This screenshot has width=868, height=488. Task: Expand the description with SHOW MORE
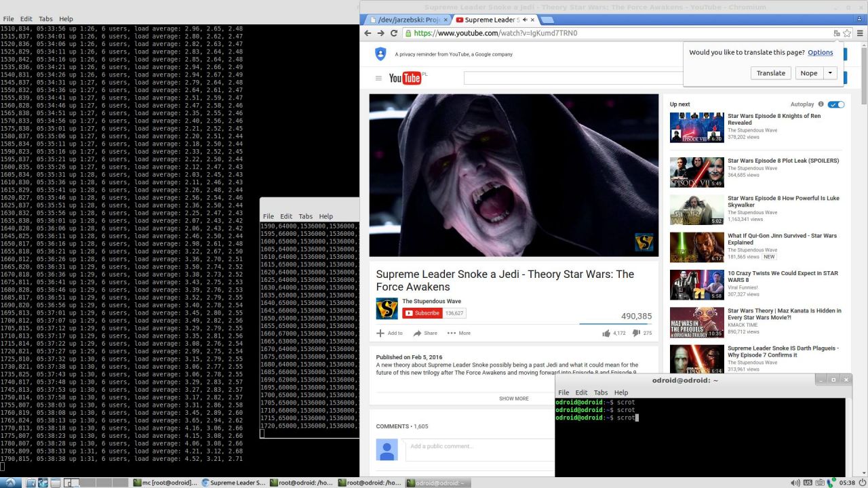513,399
